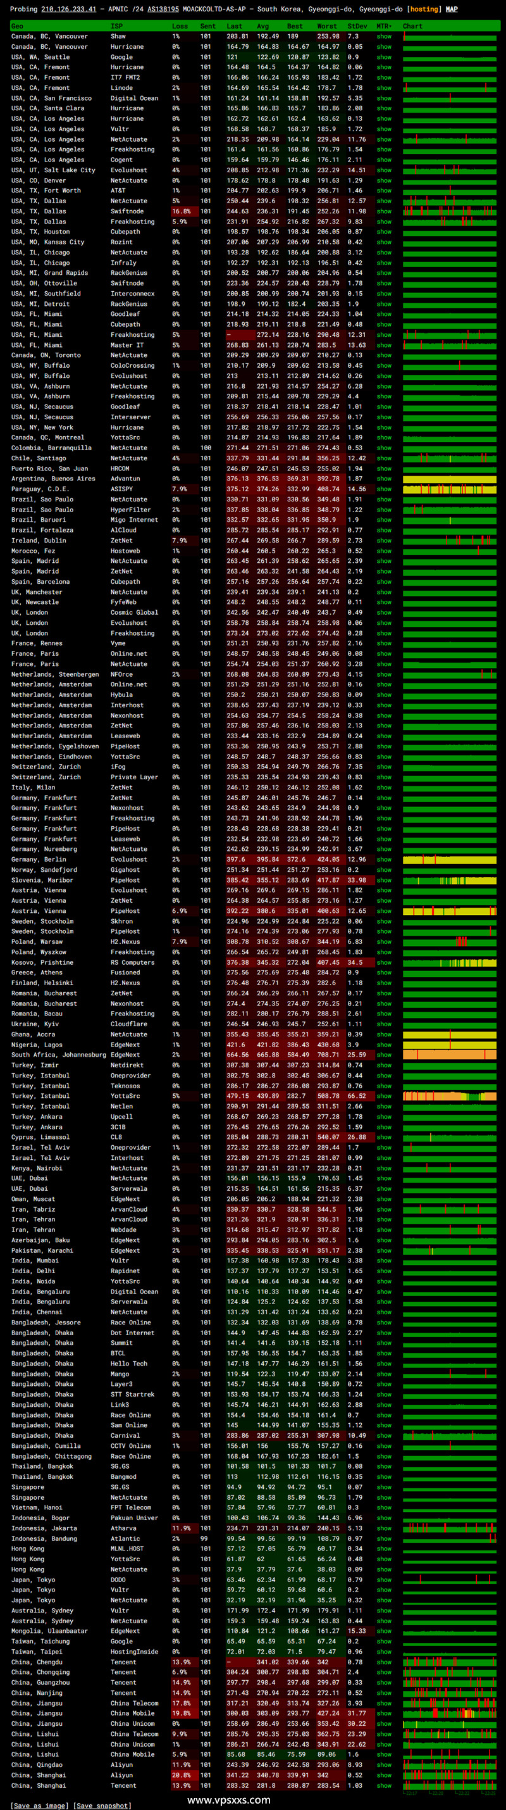Screen dimensions: 506x1810
Task: Show MTR for Ireland, Dublin
Action: tap(384, 540)
